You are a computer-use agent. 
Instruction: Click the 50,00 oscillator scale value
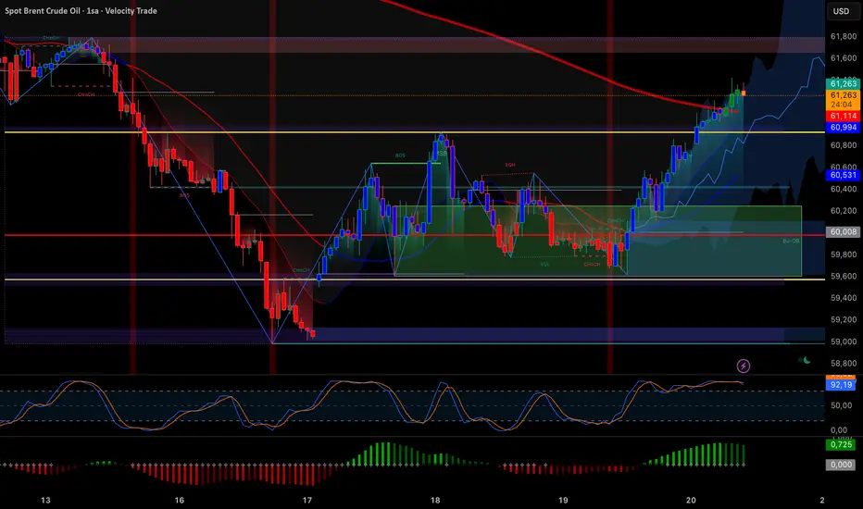[842, 405]
